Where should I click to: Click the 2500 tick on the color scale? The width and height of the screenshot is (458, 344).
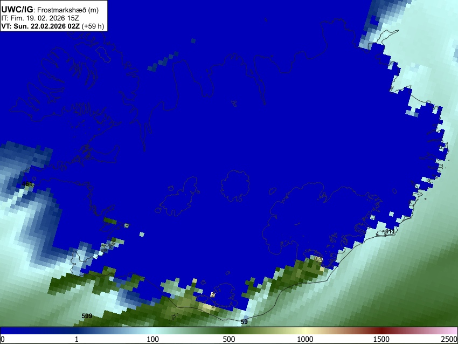[449, 339]
